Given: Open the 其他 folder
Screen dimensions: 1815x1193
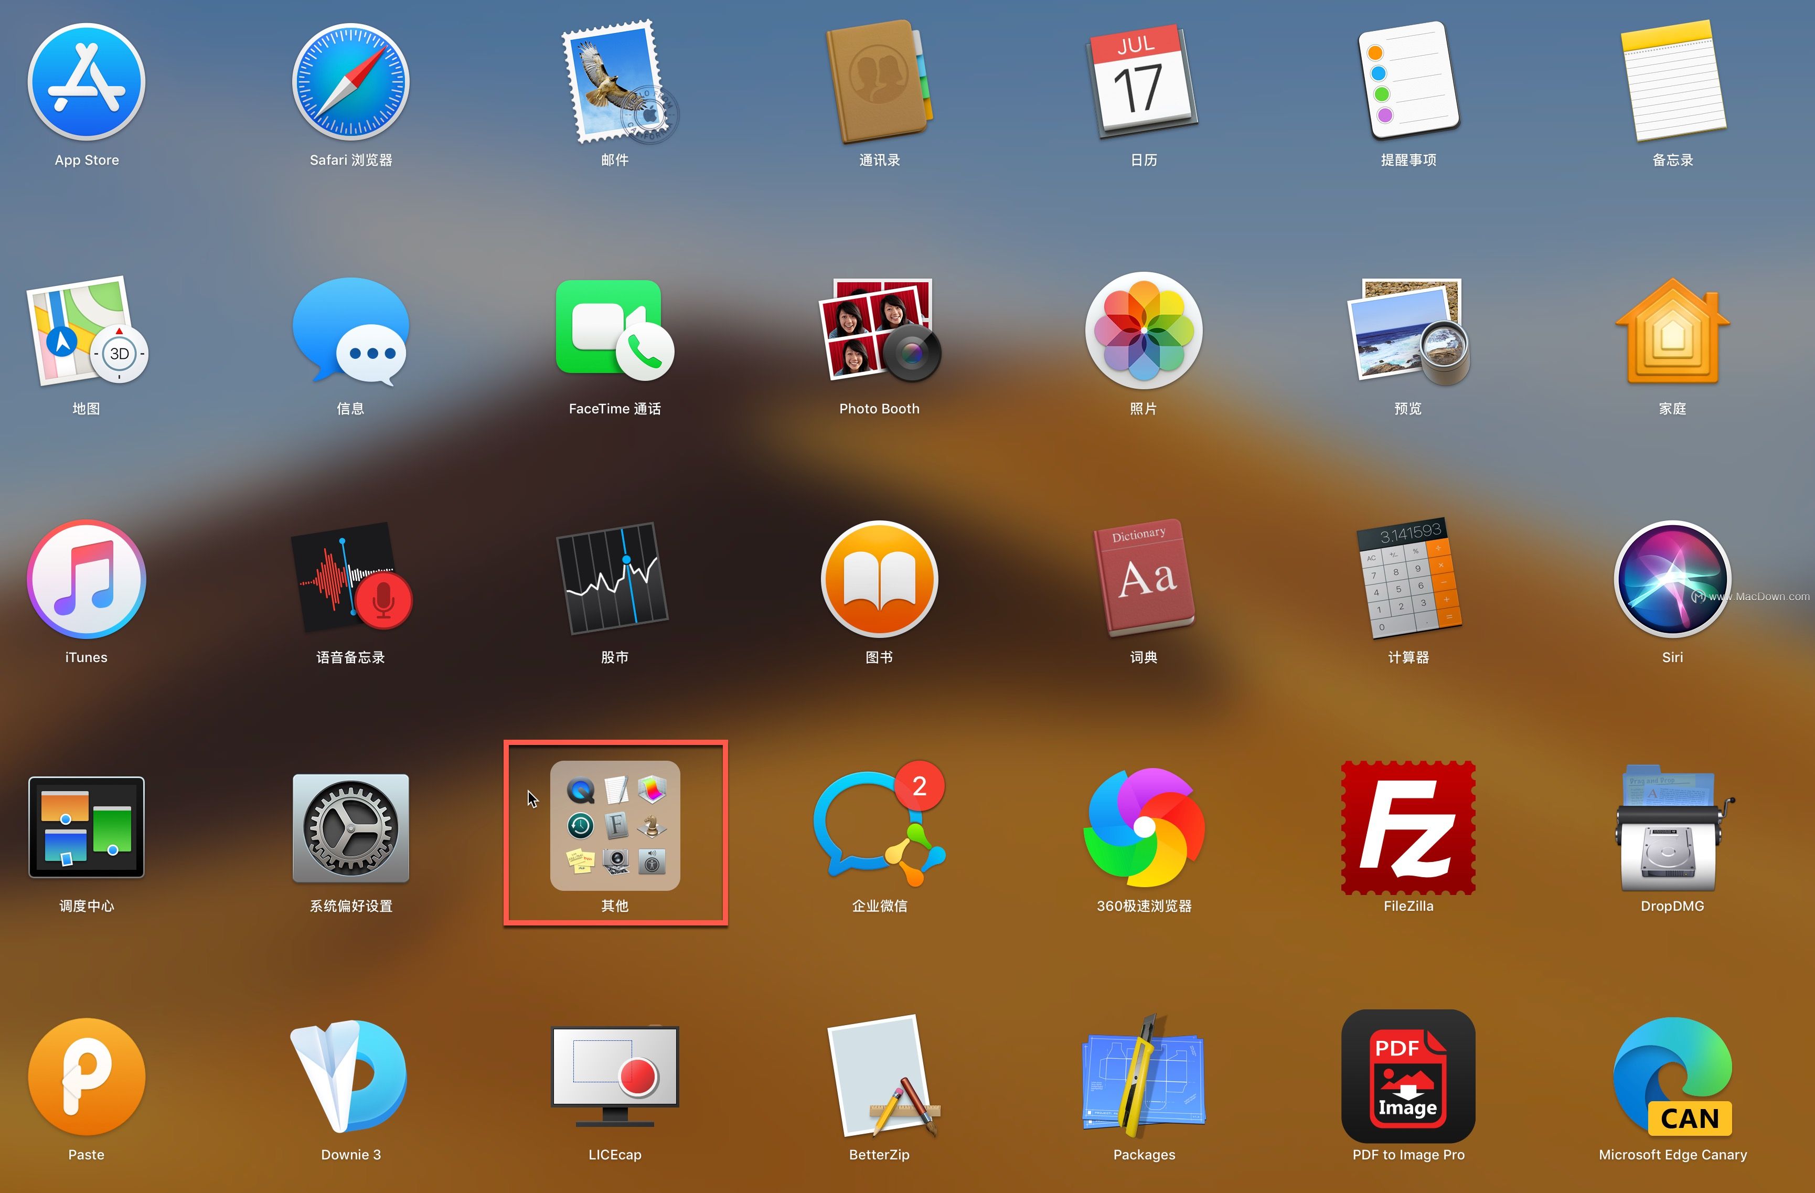Looking at the screenshot, I should 615,825.
